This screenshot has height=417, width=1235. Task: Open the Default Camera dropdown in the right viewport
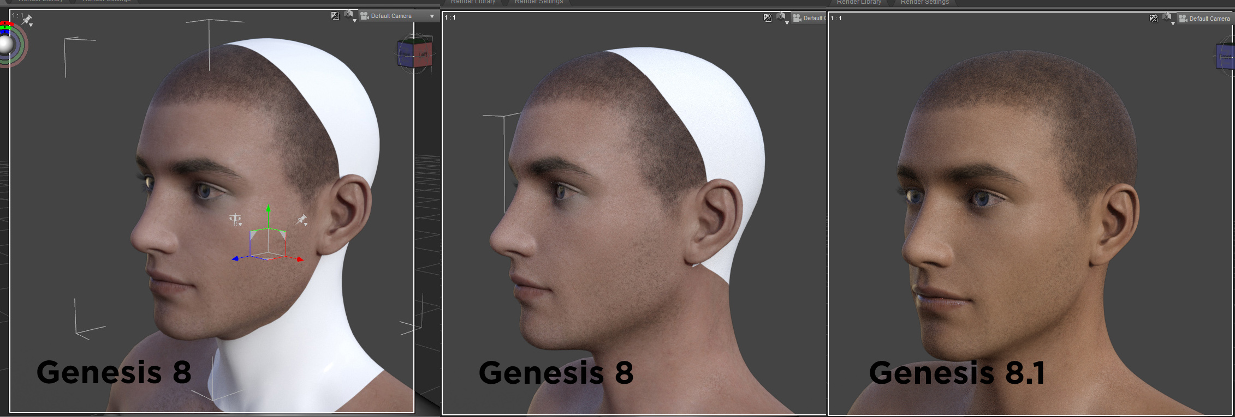pos(1205,19)
